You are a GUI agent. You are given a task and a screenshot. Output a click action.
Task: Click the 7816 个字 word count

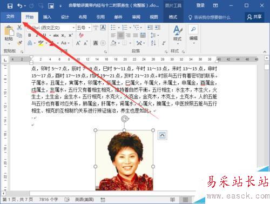[x=49, y=200]
